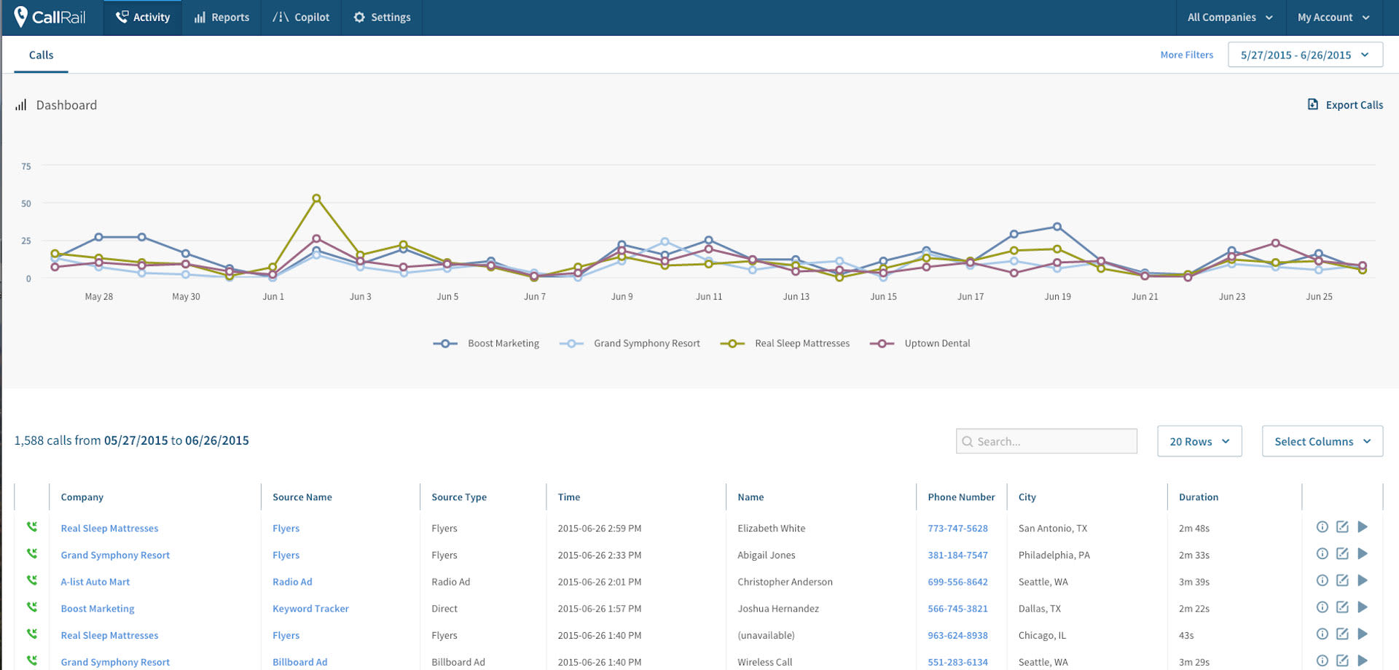The height and width of the screenshot is (670, 1399).
Task: Open Radio Ad source link
Action: (292, 582)
